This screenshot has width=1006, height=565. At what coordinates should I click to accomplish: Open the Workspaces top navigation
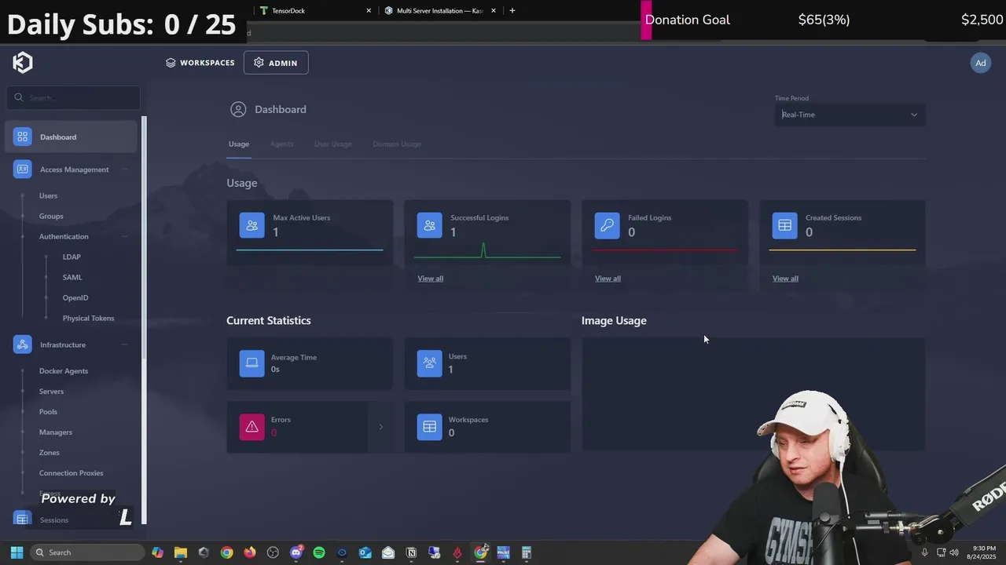point(200,63)
